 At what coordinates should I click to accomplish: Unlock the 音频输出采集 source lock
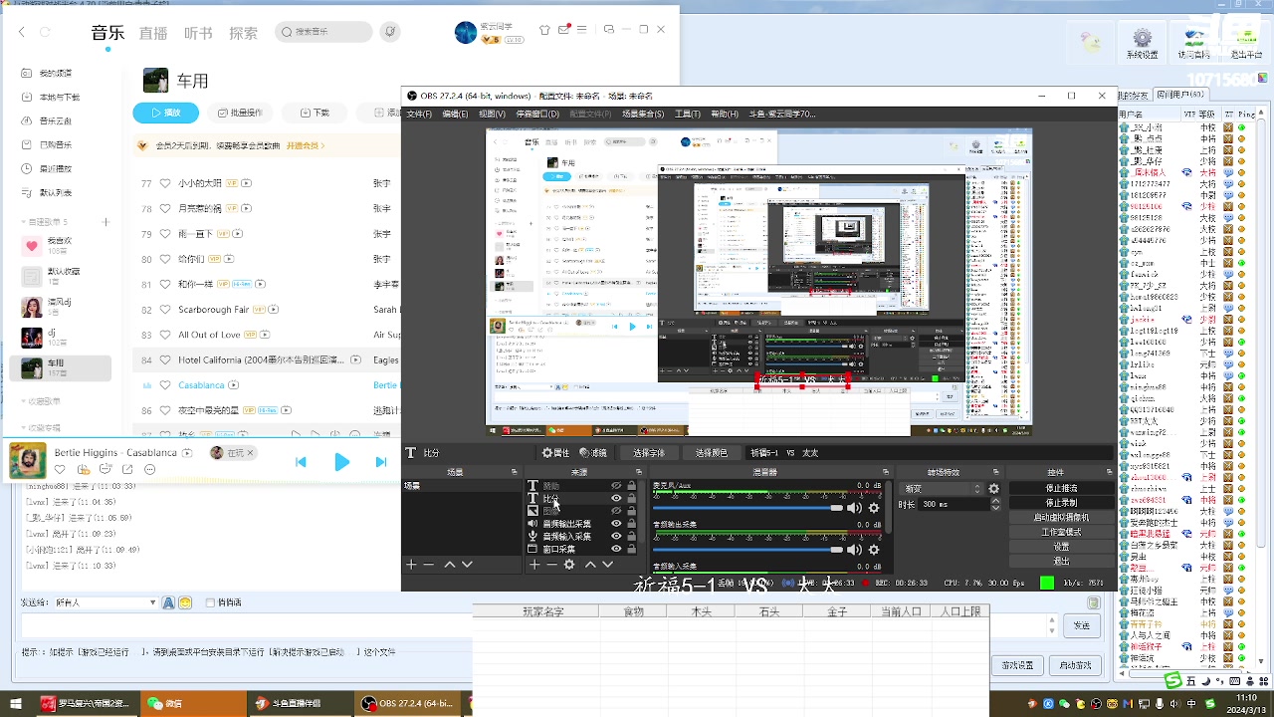click(x=631, y=524)
